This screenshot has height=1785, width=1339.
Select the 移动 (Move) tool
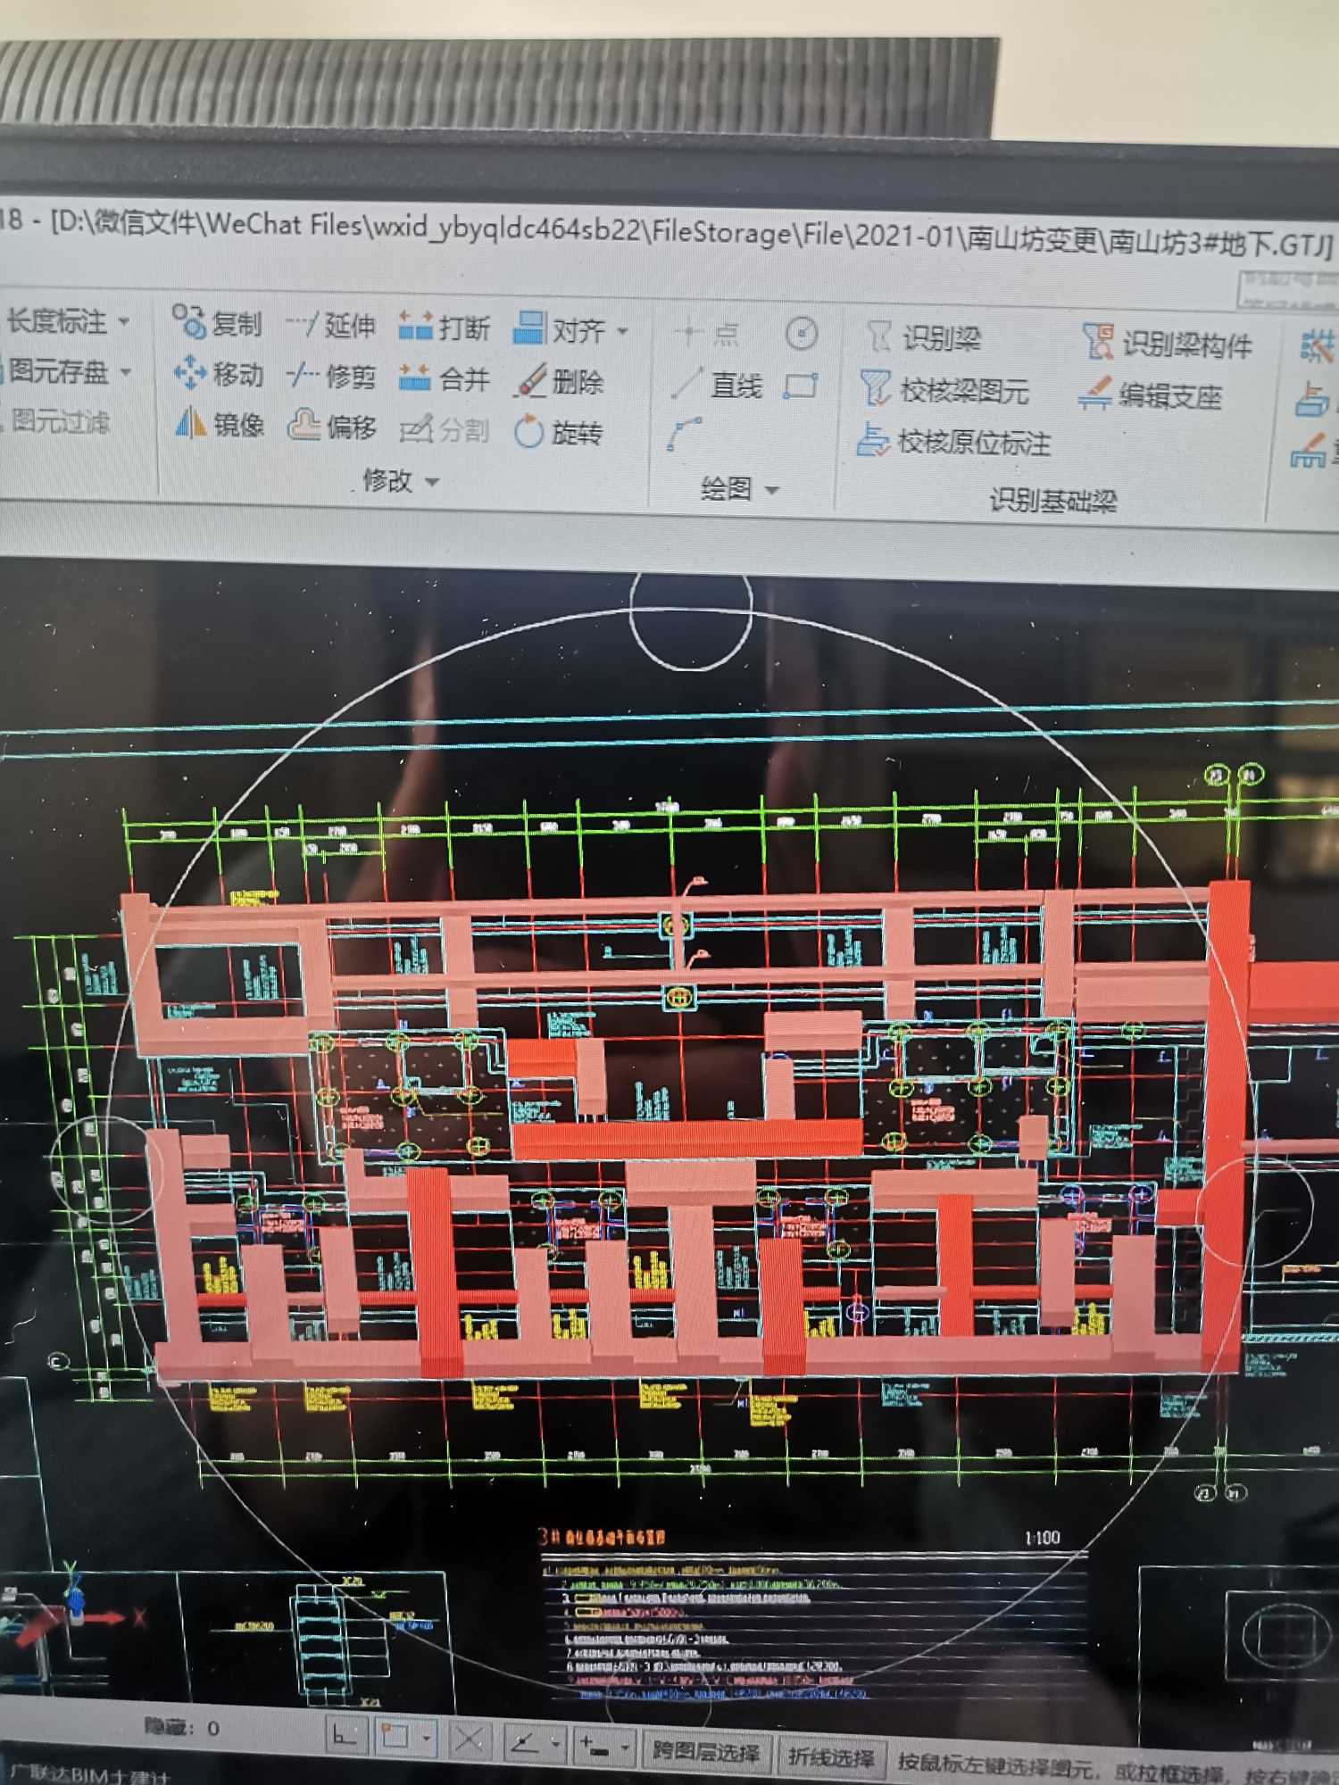(x=219, y=374)
